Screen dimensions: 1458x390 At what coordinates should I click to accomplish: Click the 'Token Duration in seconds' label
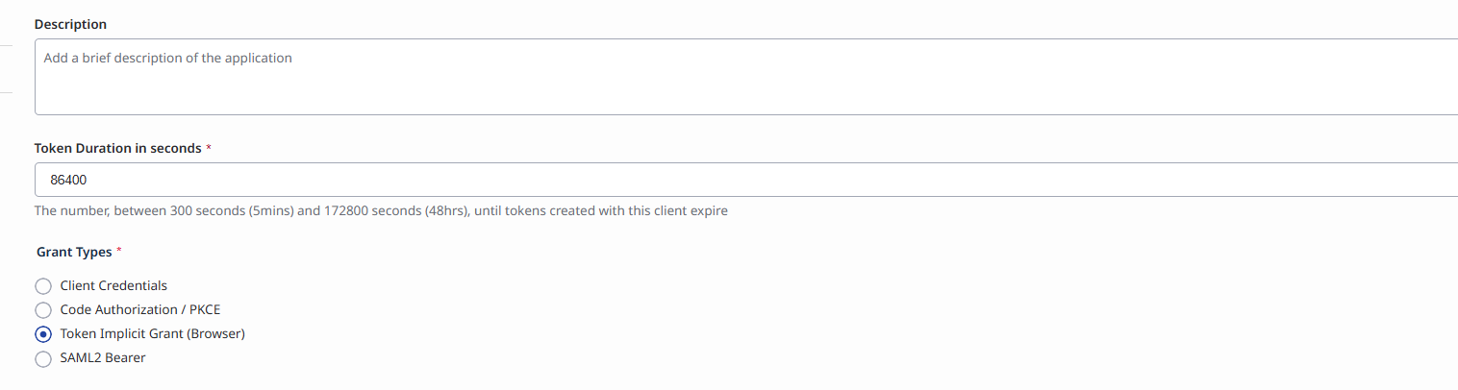point(117,149)
